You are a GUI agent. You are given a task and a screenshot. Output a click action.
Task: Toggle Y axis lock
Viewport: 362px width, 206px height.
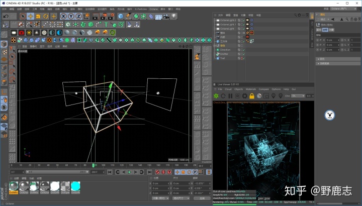pos(71,16)
